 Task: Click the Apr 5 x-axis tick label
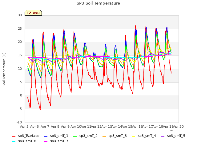(24, 126)
